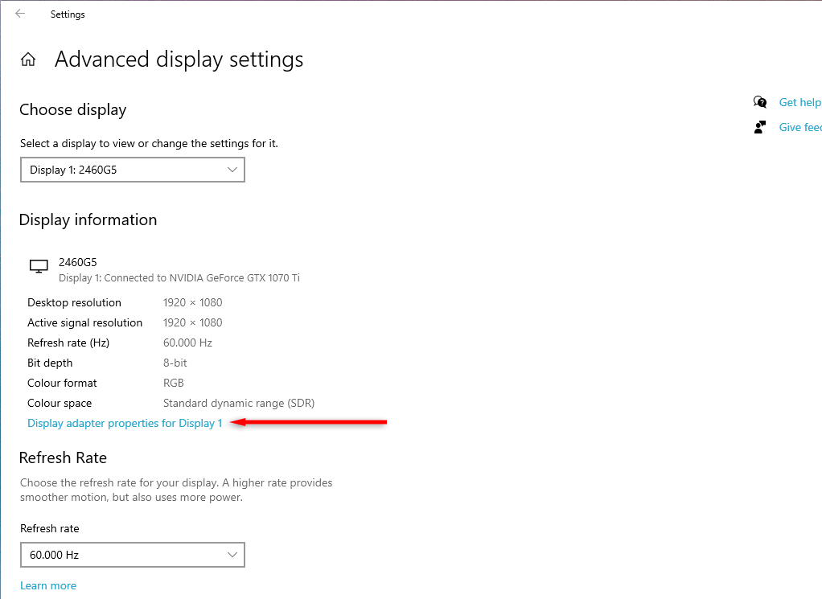Click the back arrow in Settings

tap(20, 14)
